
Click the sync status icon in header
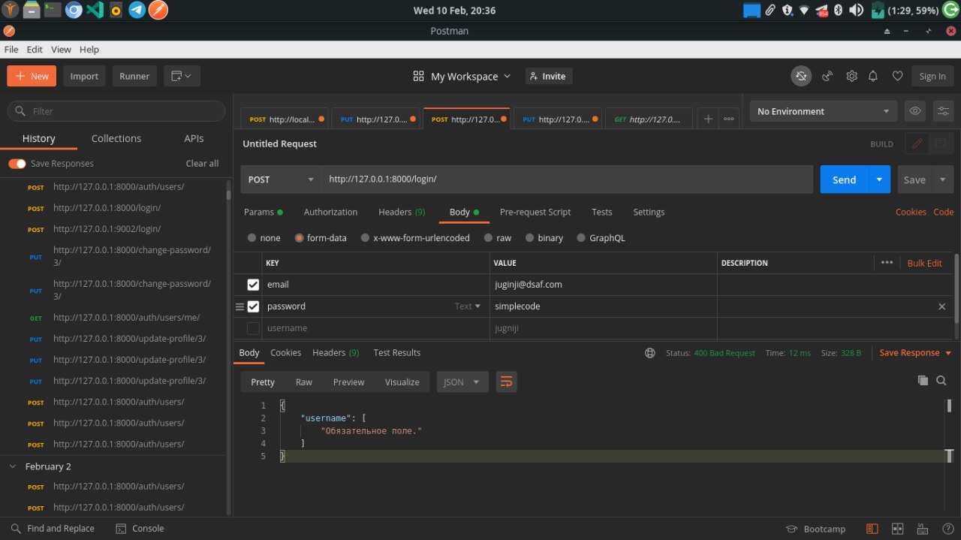(x=801, y=76)
